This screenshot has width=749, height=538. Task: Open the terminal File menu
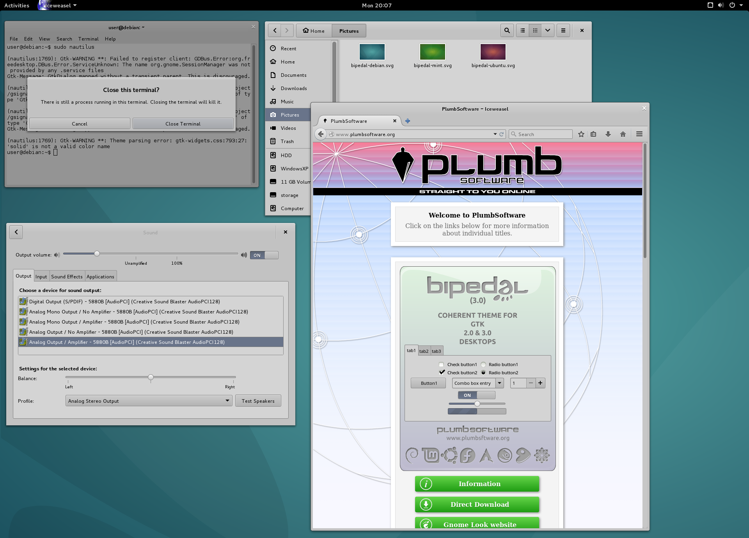tap(14, 39)
